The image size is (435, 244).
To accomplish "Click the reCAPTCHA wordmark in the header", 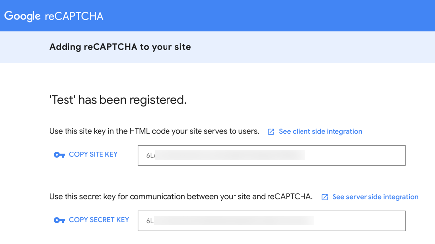I will point(74,16).
